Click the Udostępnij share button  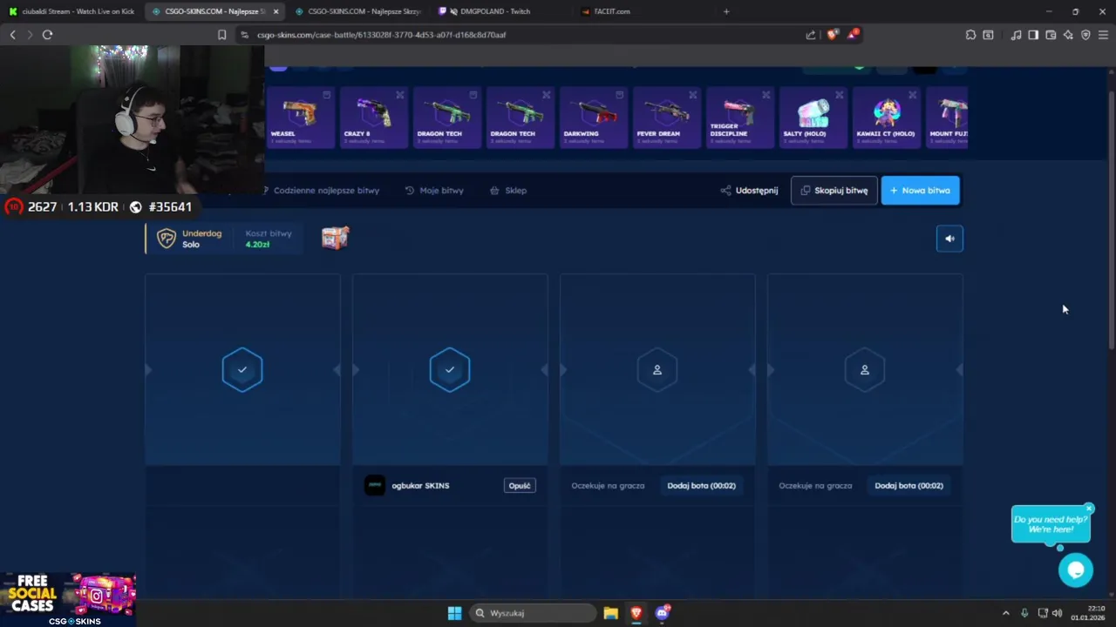[749, 190]
